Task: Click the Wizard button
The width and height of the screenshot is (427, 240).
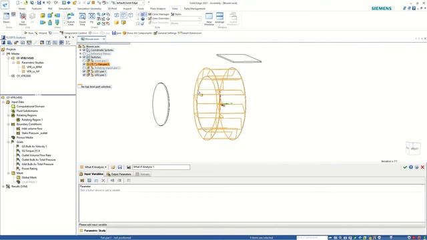Action: 41,33
